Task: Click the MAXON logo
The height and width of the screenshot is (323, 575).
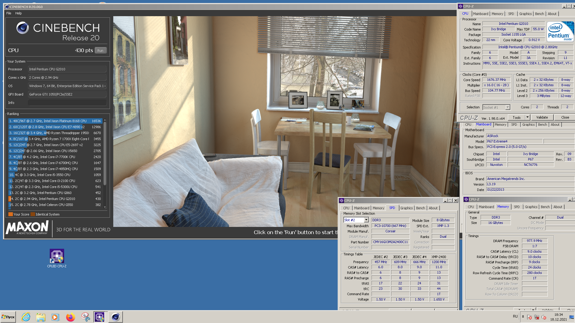Action: (x=27, y=228)
